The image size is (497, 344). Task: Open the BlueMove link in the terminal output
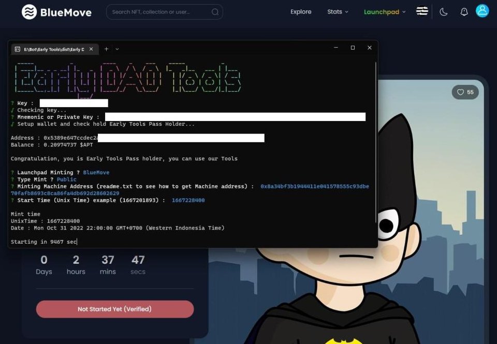(97, 172)
